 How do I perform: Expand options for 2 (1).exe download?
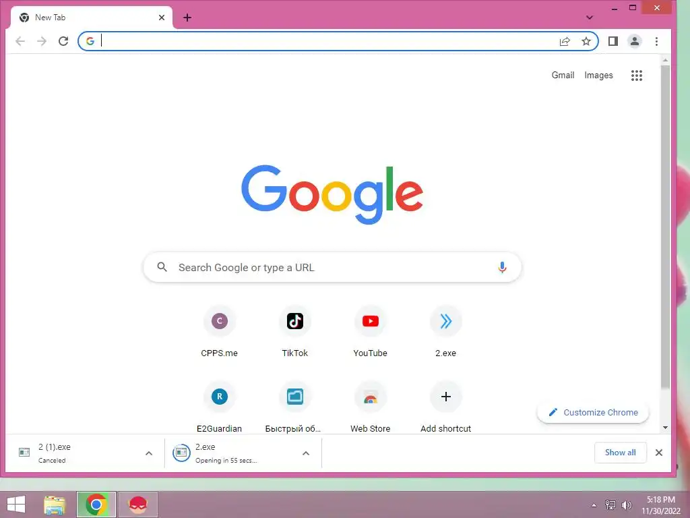(149, 453)
